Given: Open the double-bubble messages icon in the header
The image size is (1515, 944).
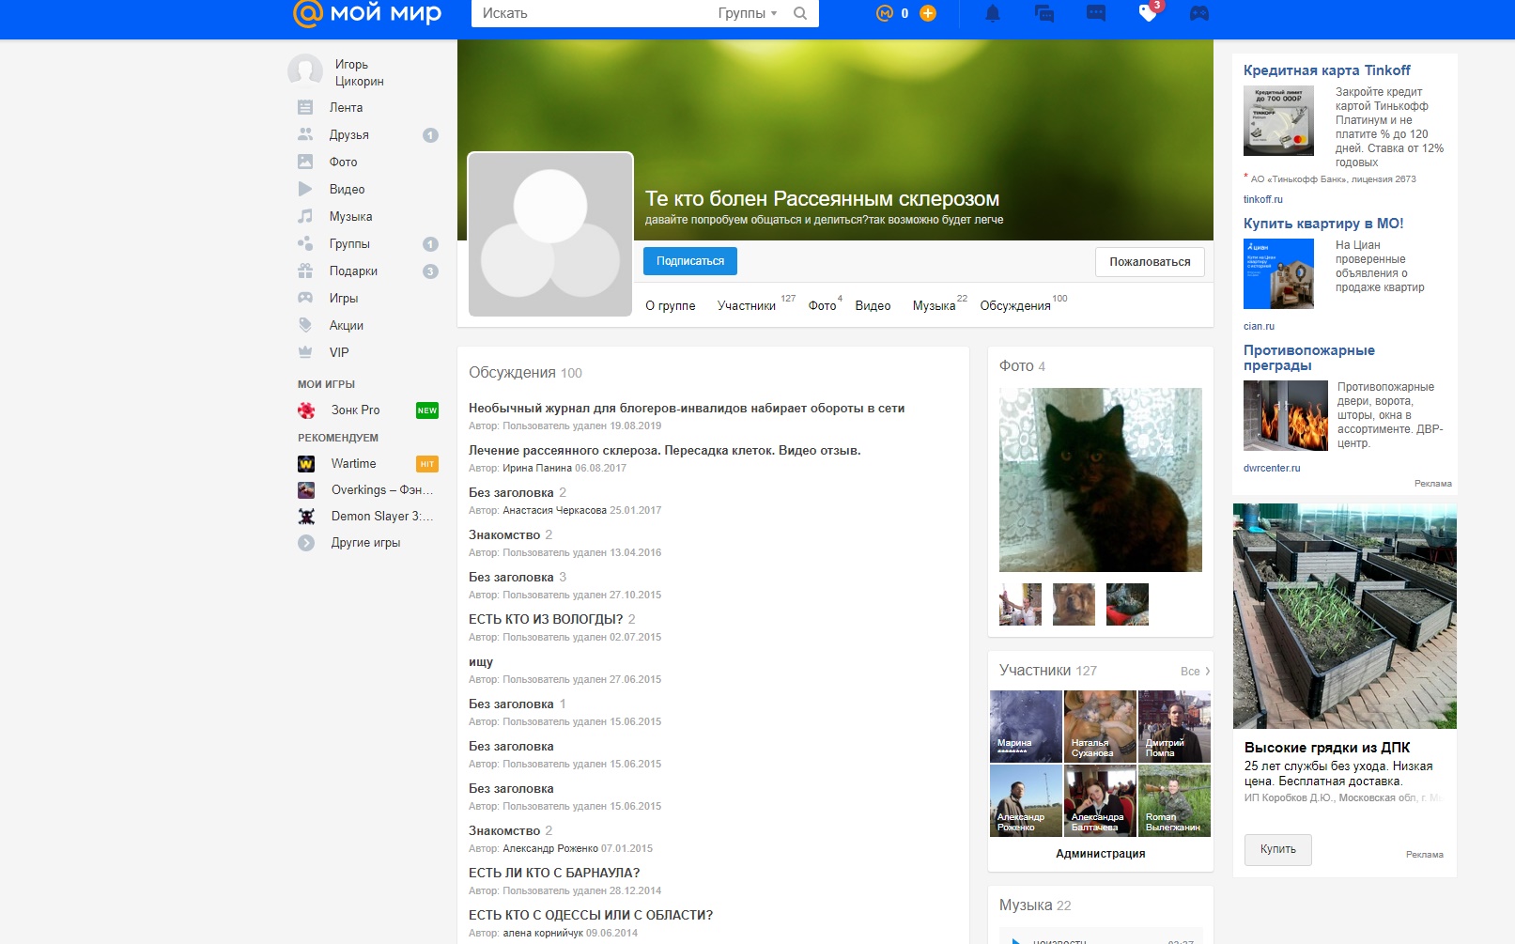Looking at the screenshot, I should (x=1044, y=13).
